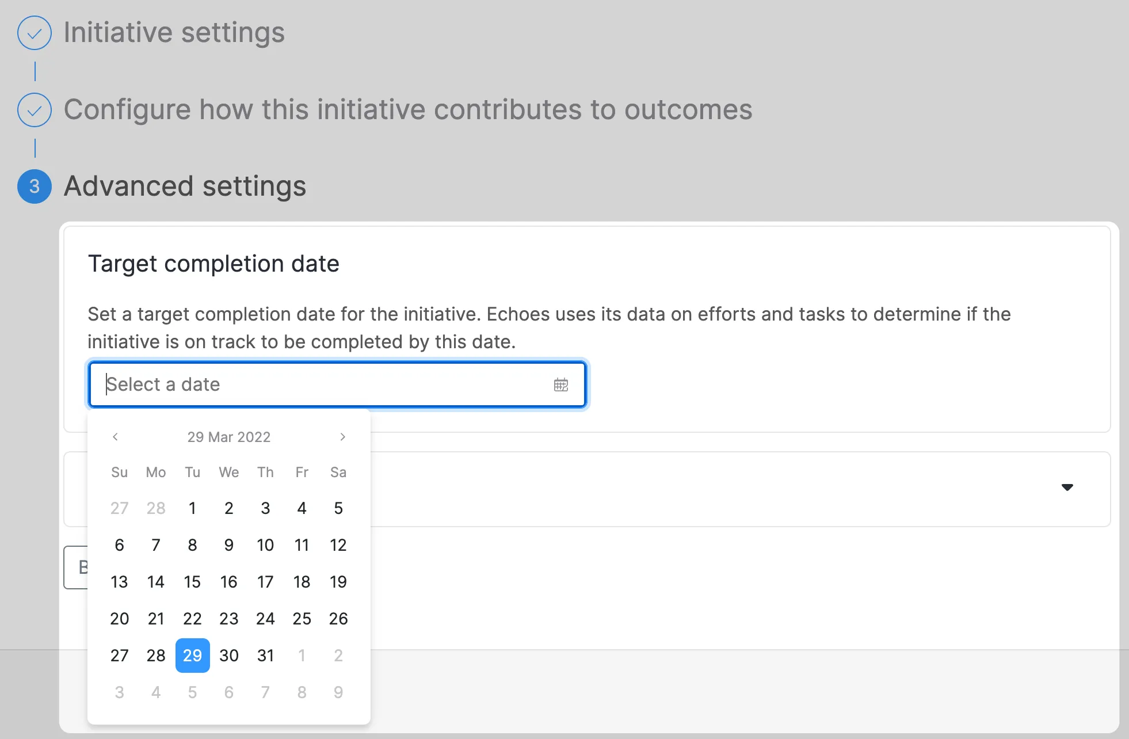This screenshot has width=1129, height=739.
Task: Select March 29 highlighted date
Action: [192, 656]
